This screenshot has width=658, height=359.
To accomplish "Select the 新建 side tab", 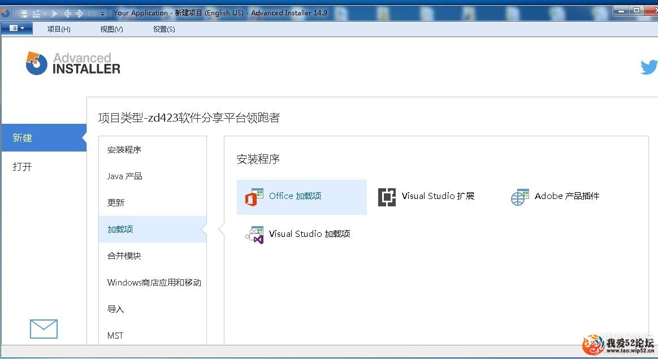I will click(x=44, y=138).
